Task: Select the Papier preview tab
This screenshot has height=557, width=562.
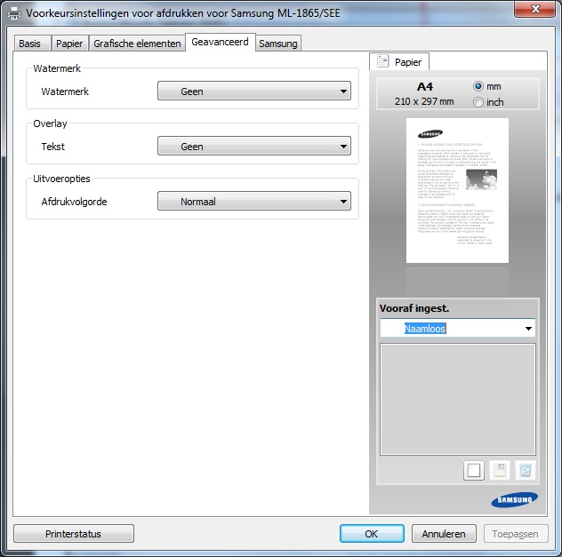Action: click(400, 62)
